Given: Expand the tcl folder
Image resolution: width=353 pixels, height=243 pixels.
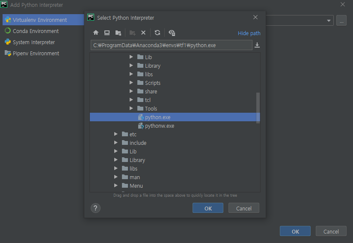Looking at the screenshot, I should pyautogui.click(x=131, y=100).
